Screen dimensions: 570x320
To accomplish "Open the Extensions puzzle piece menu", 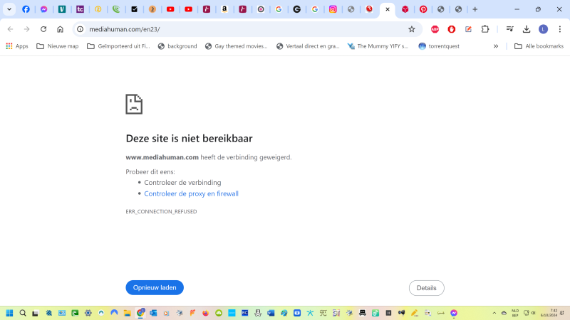I will pyautogui.click(x=485, y=29).
